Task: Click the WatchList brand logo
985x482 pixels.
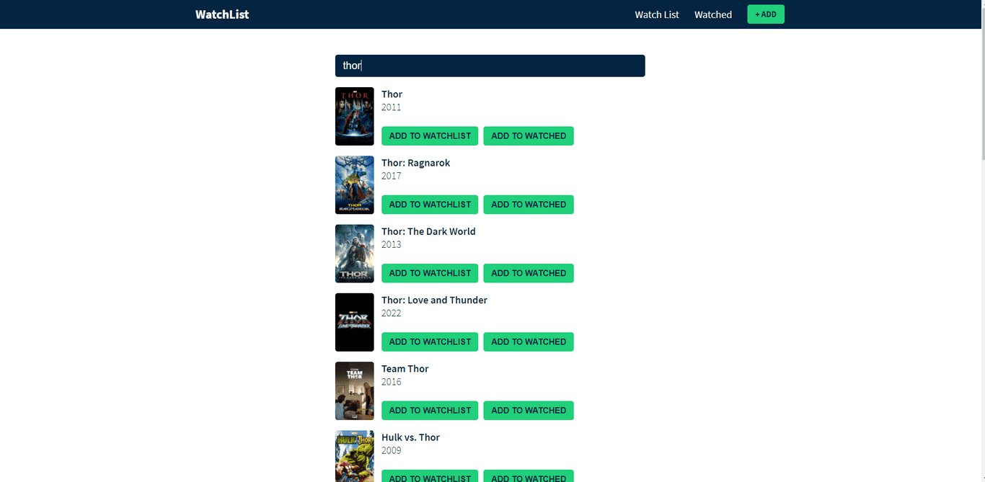Action: point(221,14)
